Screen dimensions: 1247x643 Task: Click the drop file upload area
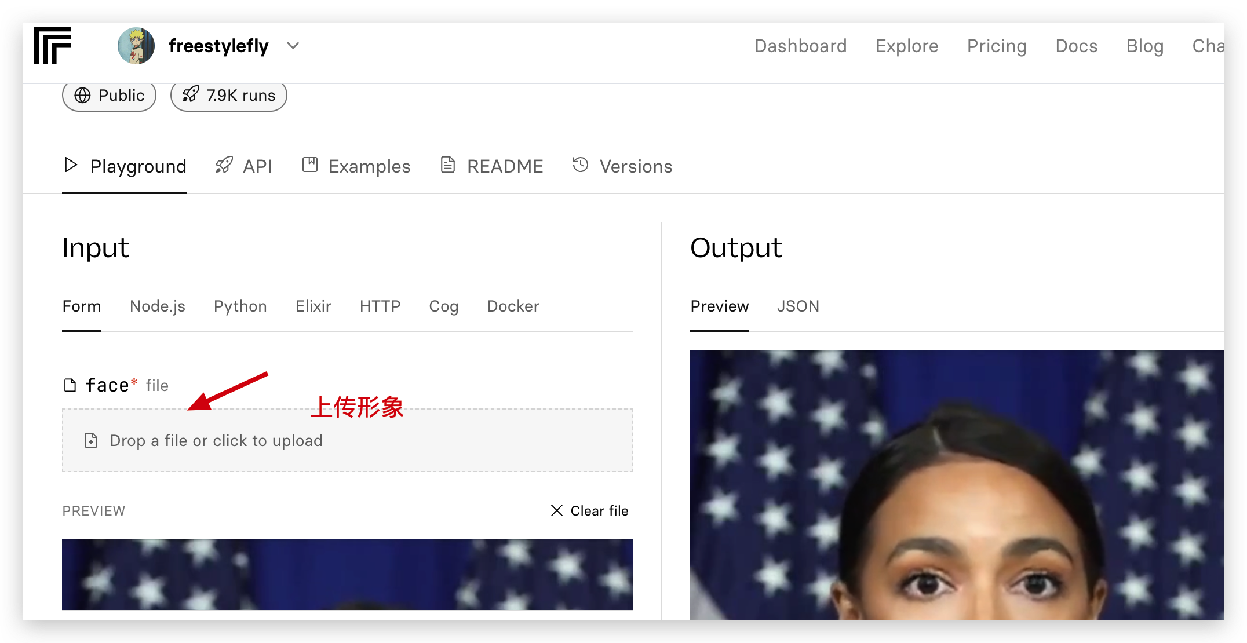point(348,441)
